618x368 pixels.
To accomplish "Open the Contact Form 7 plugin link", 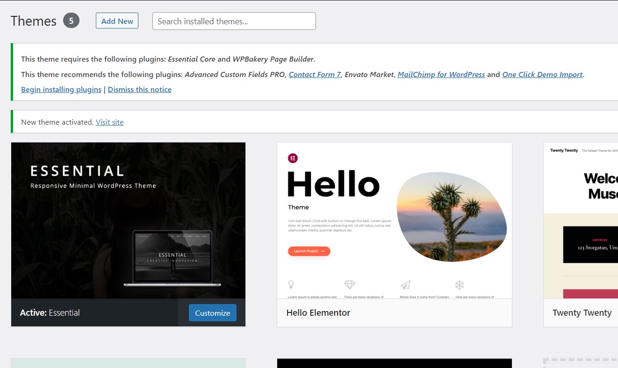I will click(x=315, y=74).
